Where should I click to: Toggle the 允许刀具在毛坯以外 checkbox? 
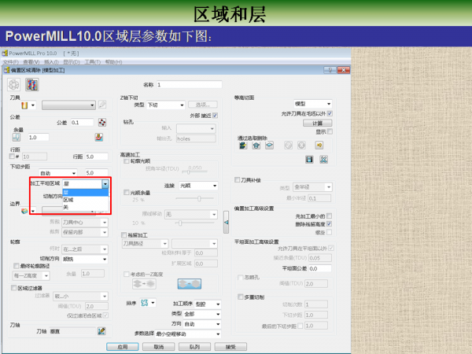330,113
